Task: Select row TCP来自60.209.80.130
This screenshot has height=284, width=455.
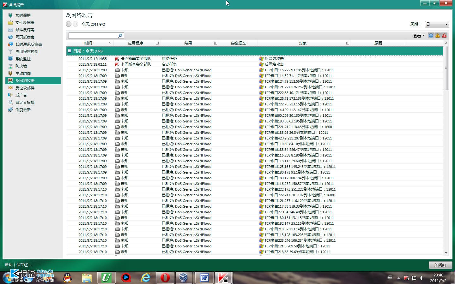Action: tap(255, 115)
